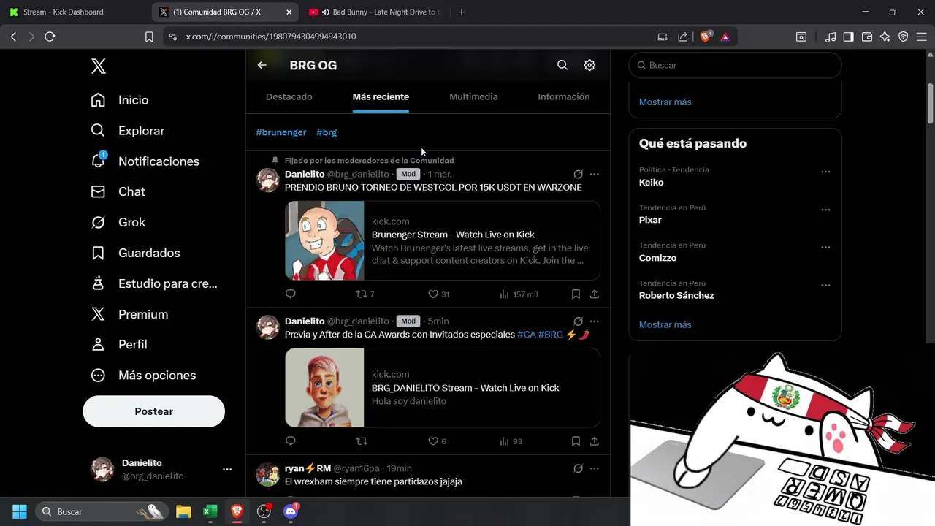Open ryan RM profile avatar

(x=268, y=474)
